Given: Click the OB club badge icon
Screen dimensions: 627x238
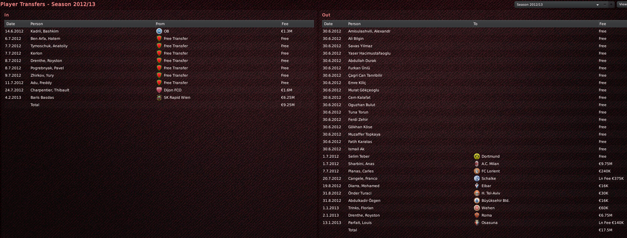Looking at the screenshot, I should click(x=159, y=31).
